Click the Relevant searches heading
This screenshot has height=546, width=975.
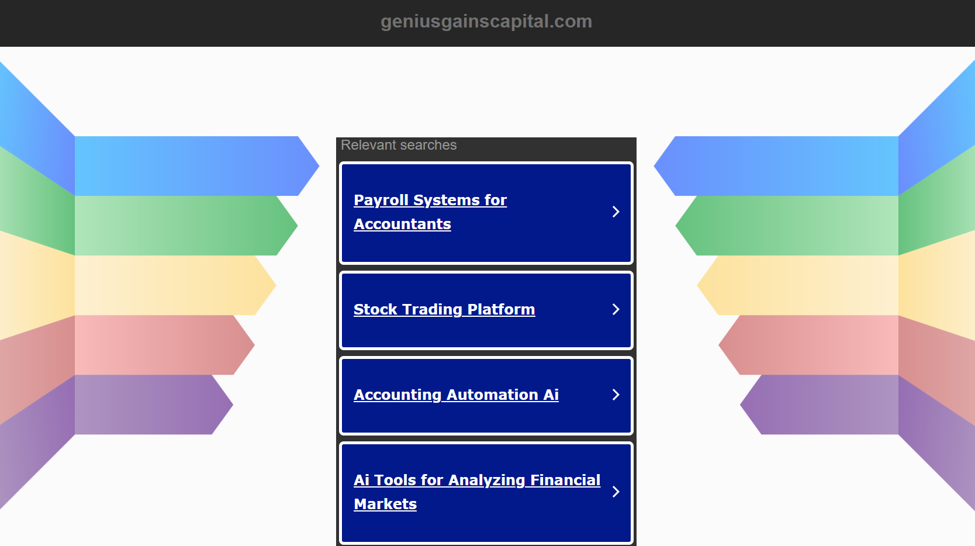pos(399,145)
